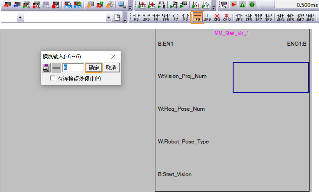Insert open branch contact sF5

click(146, 17)
